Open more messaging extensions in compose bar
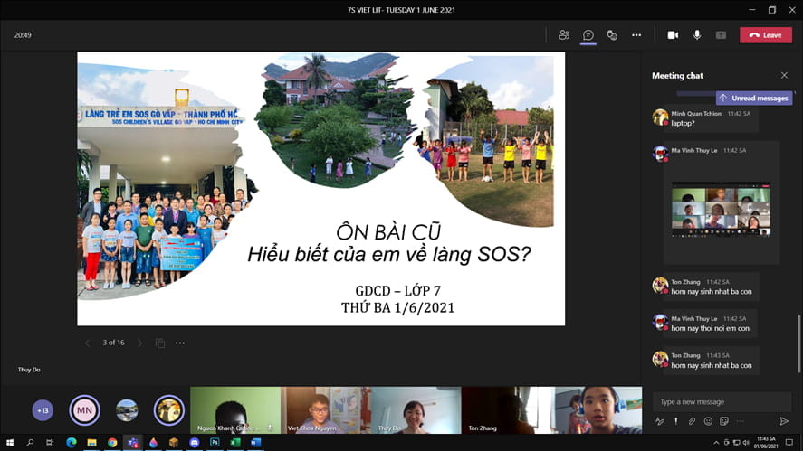The image size is (803, 451). pyautogui.click(x=740, y=421)
